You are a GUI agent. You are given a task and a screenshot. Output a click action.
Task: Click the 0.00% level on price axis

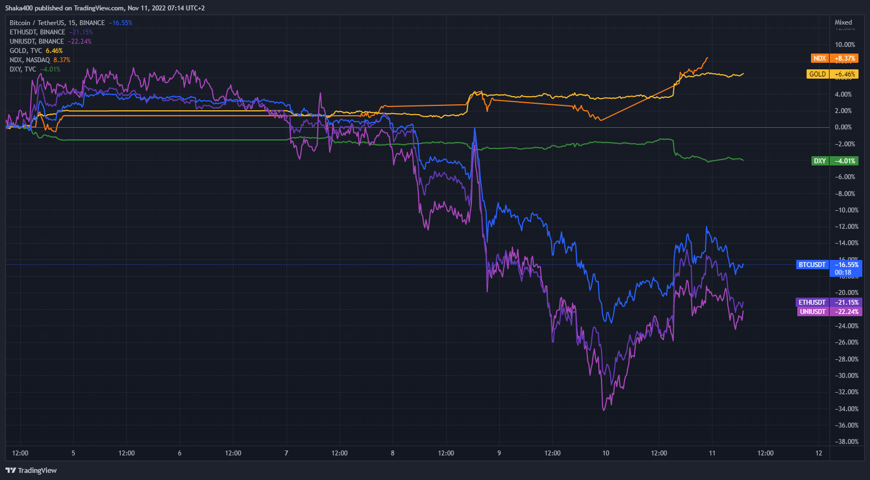(x=843, y=127)
